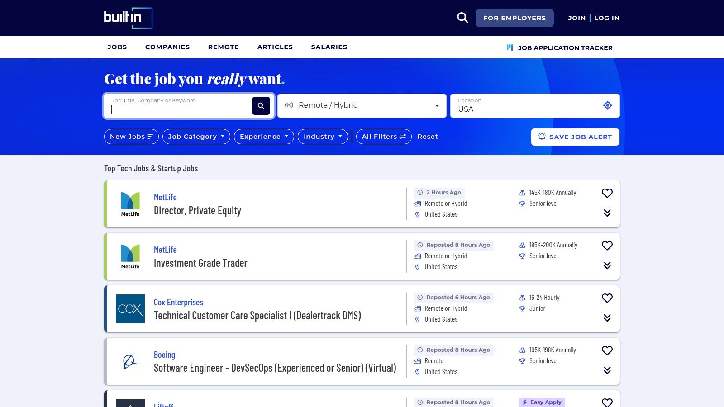Screen dimensions: 724x407
Task: Click the MetLife logo for Director, Private Equity
Action: (130, 204)
